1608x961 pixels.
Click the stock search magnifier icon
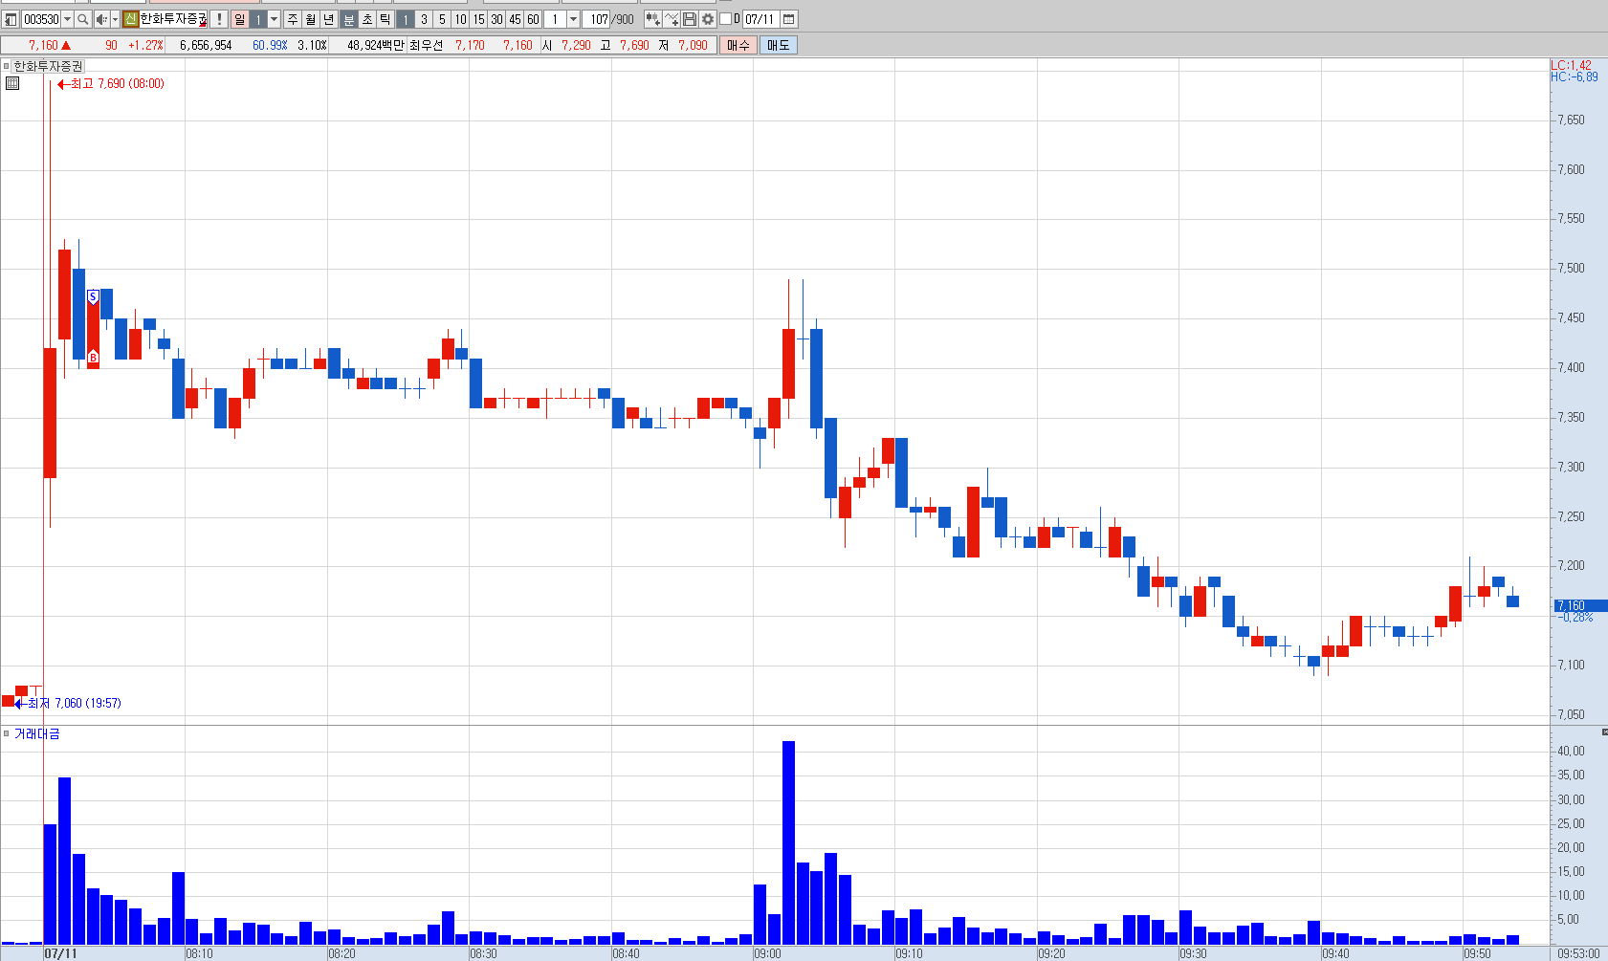click(x=83, y=19)
